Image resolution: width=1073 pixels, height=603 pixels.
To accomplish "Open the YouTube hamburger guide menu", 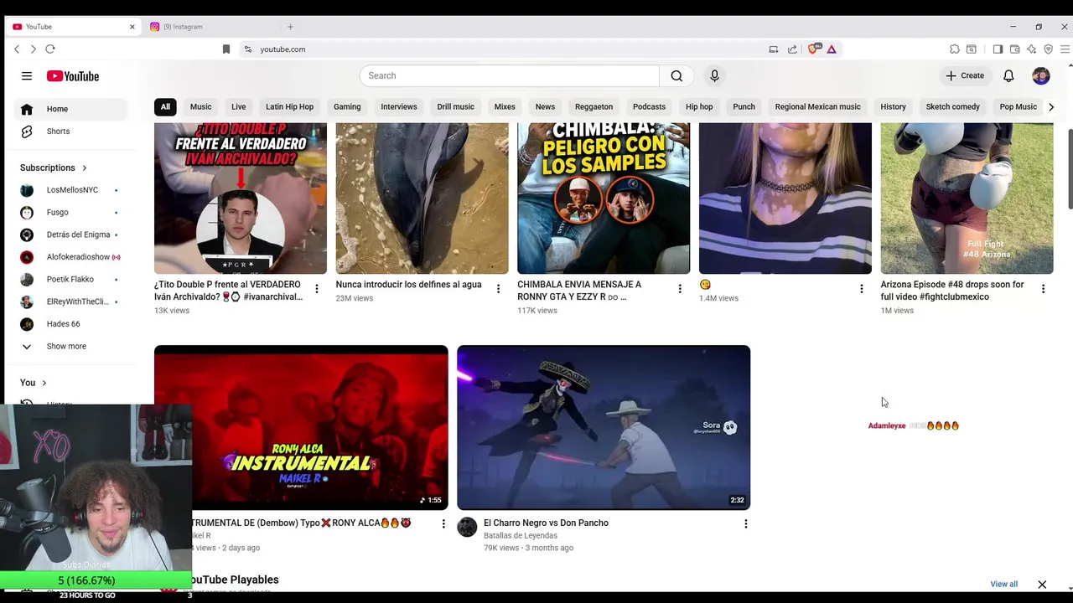I will [x=27, y=76].
